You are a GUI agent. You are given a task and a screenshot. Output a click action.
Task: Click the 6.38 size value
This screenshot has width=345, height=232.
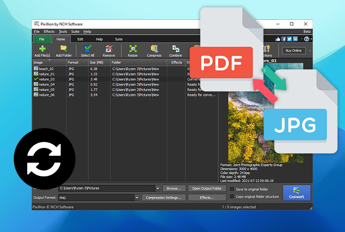[x=94, y=69]
